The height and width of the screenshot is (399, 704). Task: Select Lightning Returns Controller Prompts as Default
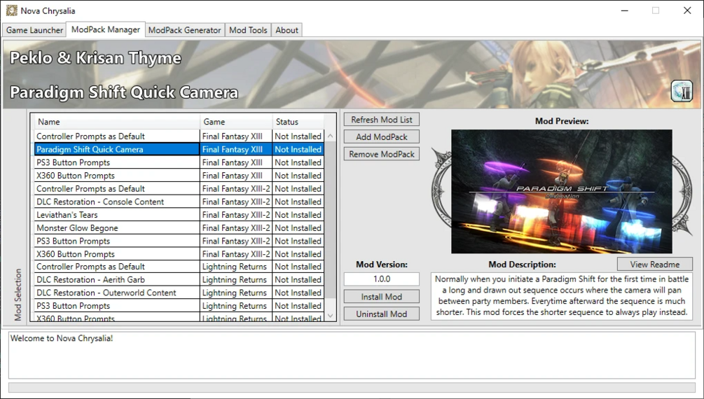click(179, 266)
